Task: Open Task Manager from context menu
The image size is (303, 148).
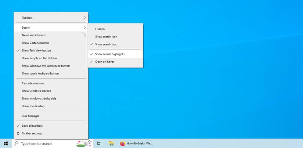Action: (51, 116)
